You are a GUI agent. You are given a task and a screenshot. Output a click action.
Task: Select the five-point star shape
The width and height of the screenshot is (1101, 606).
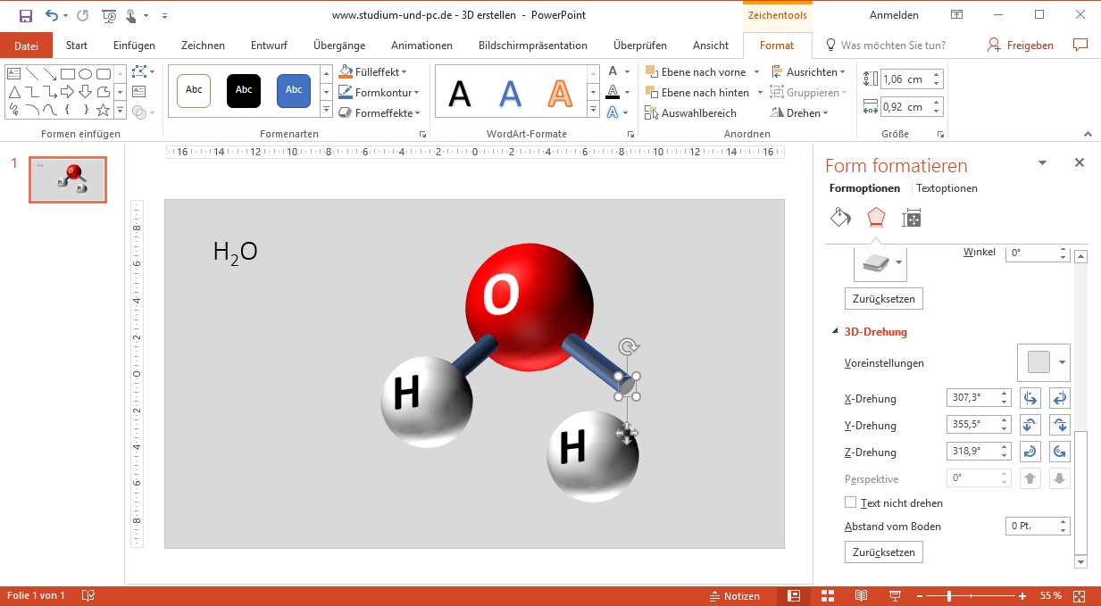click(x=104, y=110)
